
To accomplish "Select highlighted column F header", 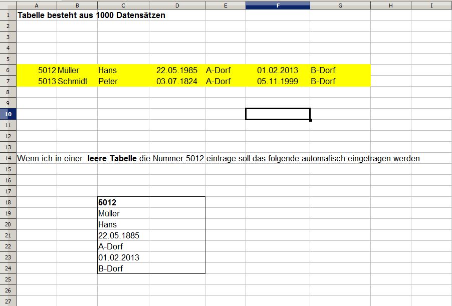I will [x=278, y=6].
